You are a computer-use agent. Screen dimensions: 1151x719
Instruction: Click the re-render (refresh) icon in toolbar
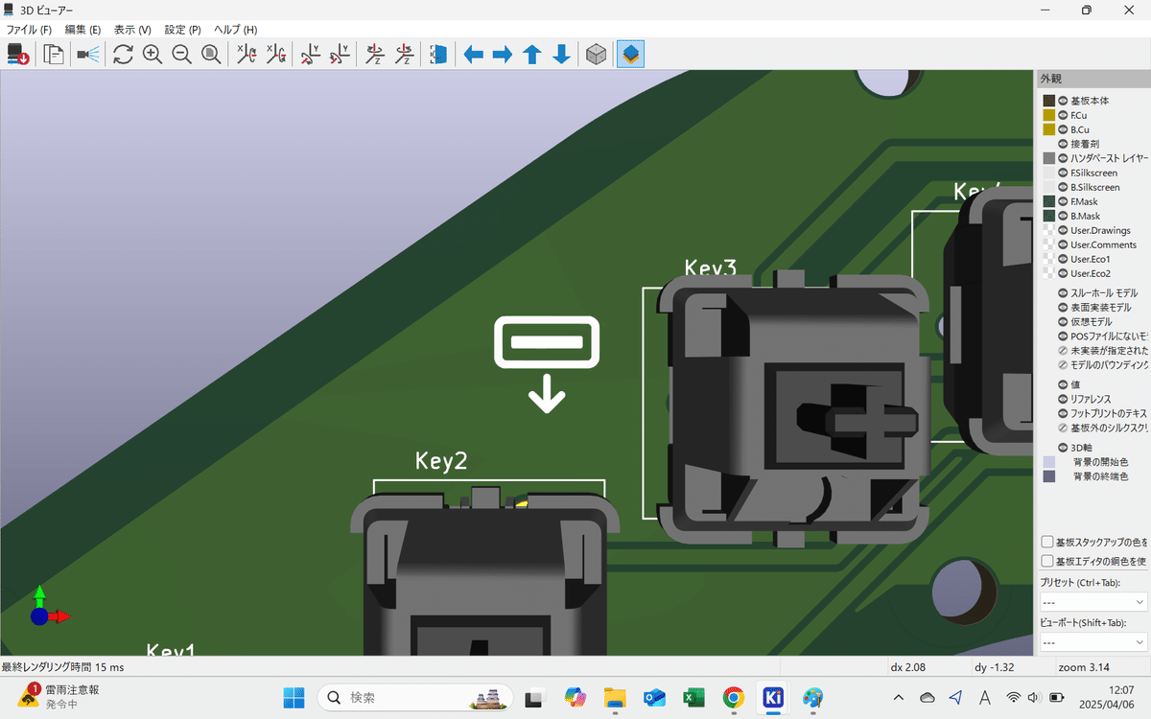coord(123,55)
